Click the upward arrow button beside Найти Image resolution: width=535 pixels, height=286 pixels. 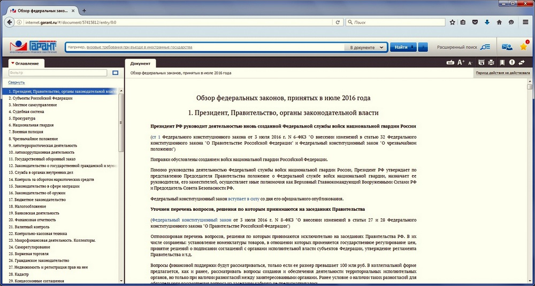(423, 47)
